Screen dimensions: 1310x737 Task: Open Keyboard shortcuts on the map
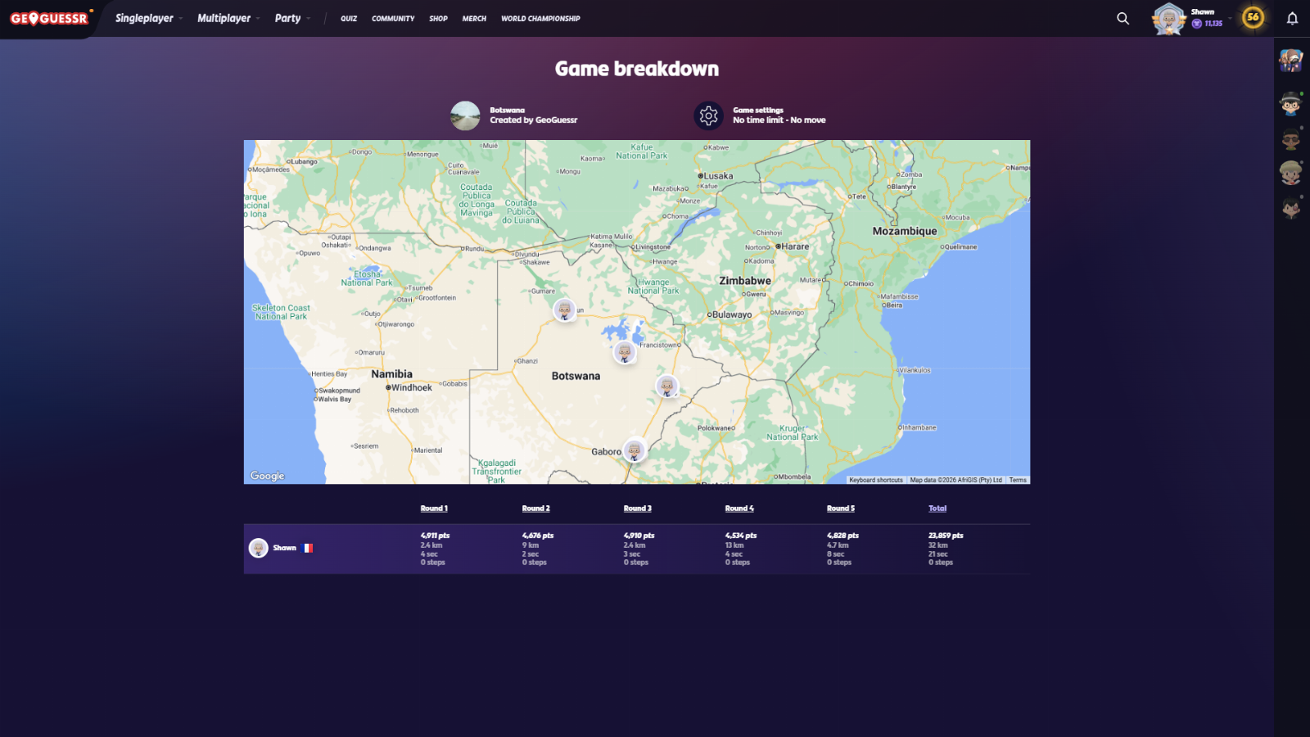(x=875, y=480)
